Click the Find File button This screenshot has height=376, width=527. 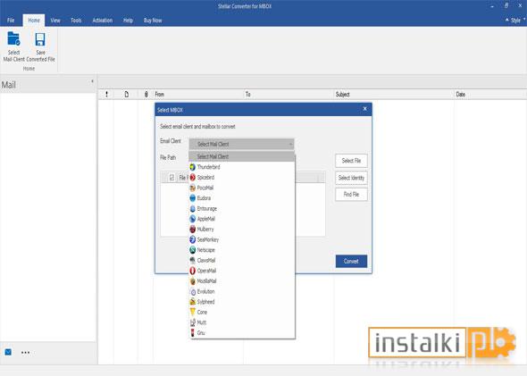click(351, 195)
